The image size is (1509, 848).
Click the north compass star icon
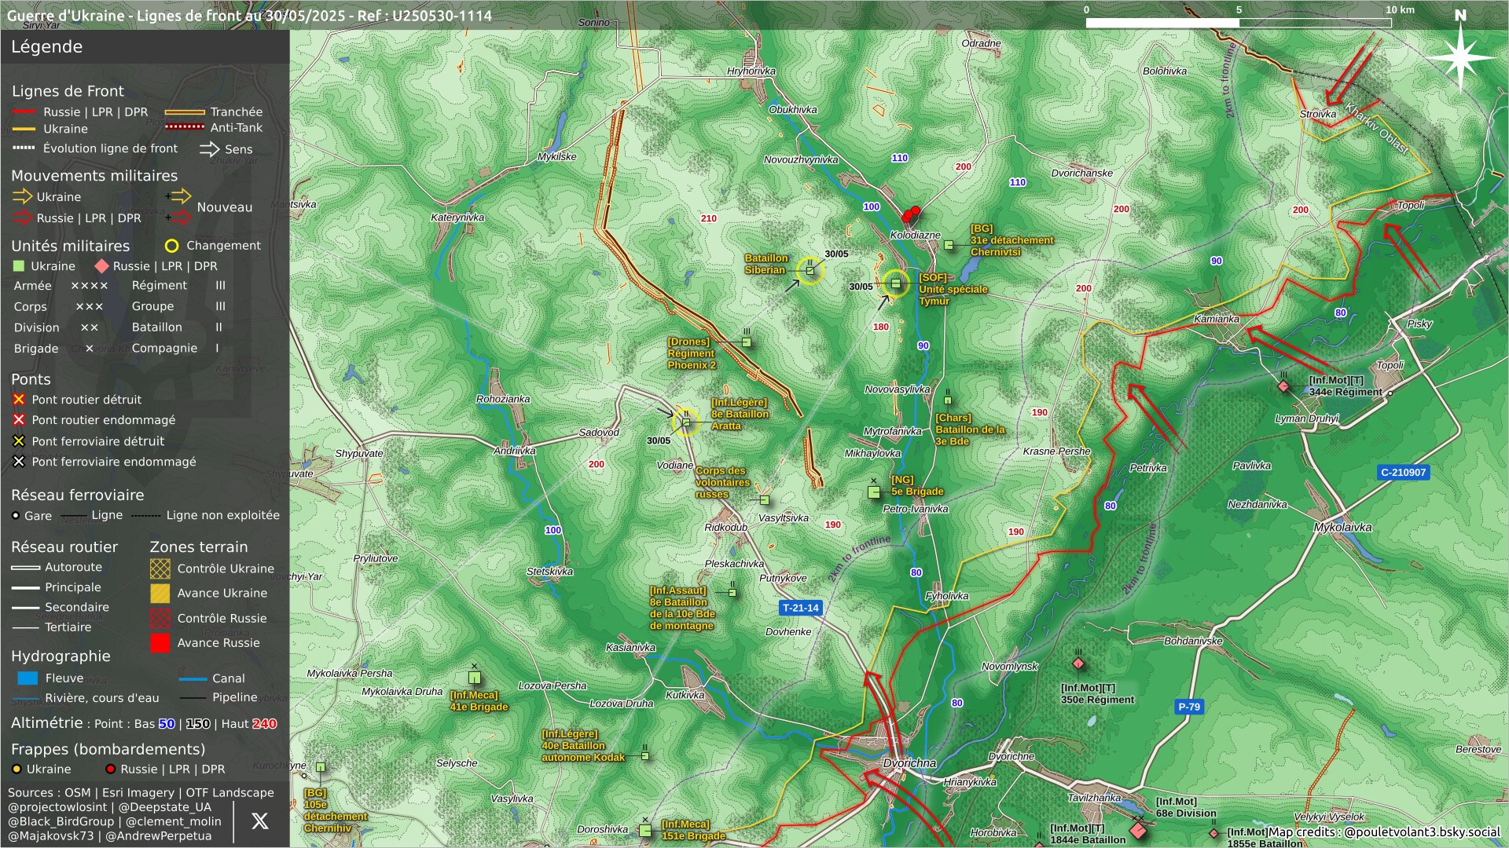(1460, 57)
